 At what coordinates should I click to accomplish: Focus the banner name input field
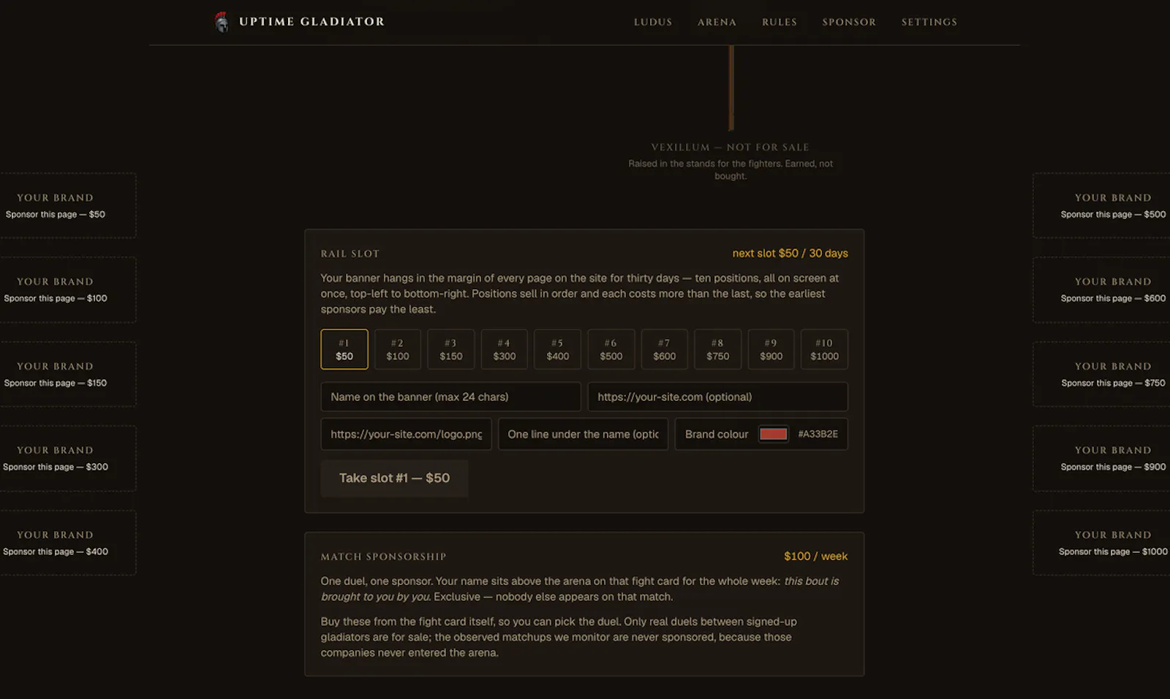451,397
